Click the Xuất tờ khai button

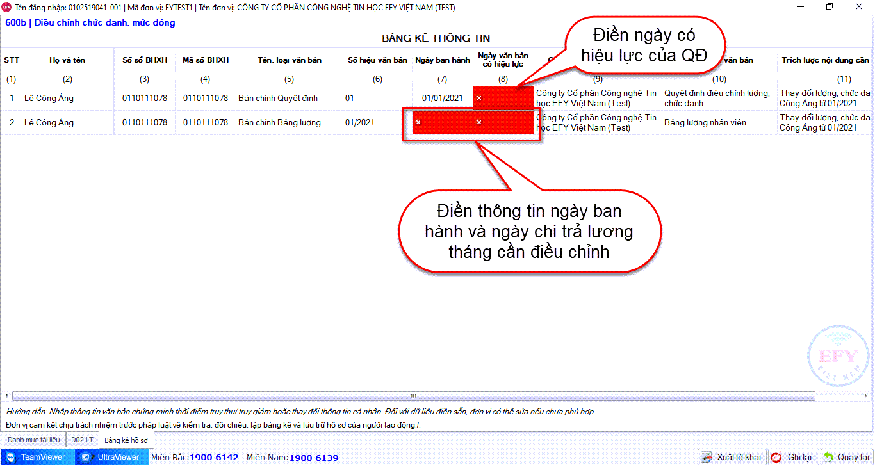point(732,457)
